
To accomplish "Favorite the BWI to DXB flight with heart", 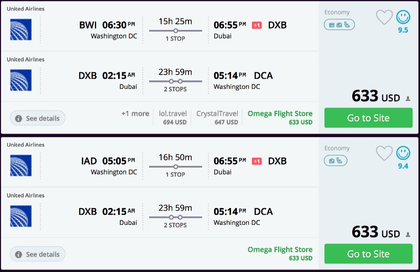I will [384, 17].
